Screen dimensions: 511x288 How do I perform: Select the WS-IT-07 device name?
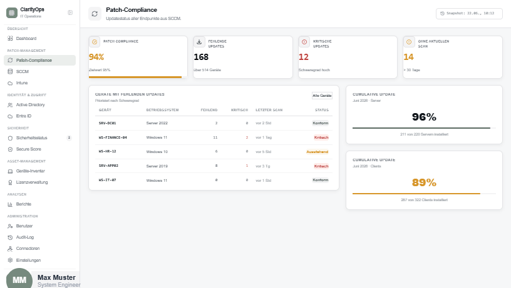[x=107, y=180]
